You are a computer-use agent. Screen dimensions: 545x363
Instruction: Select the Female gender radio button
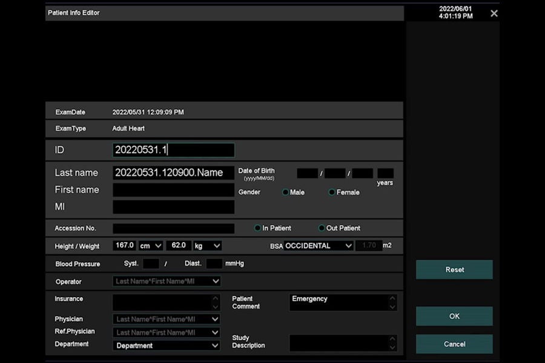(332, 192)
